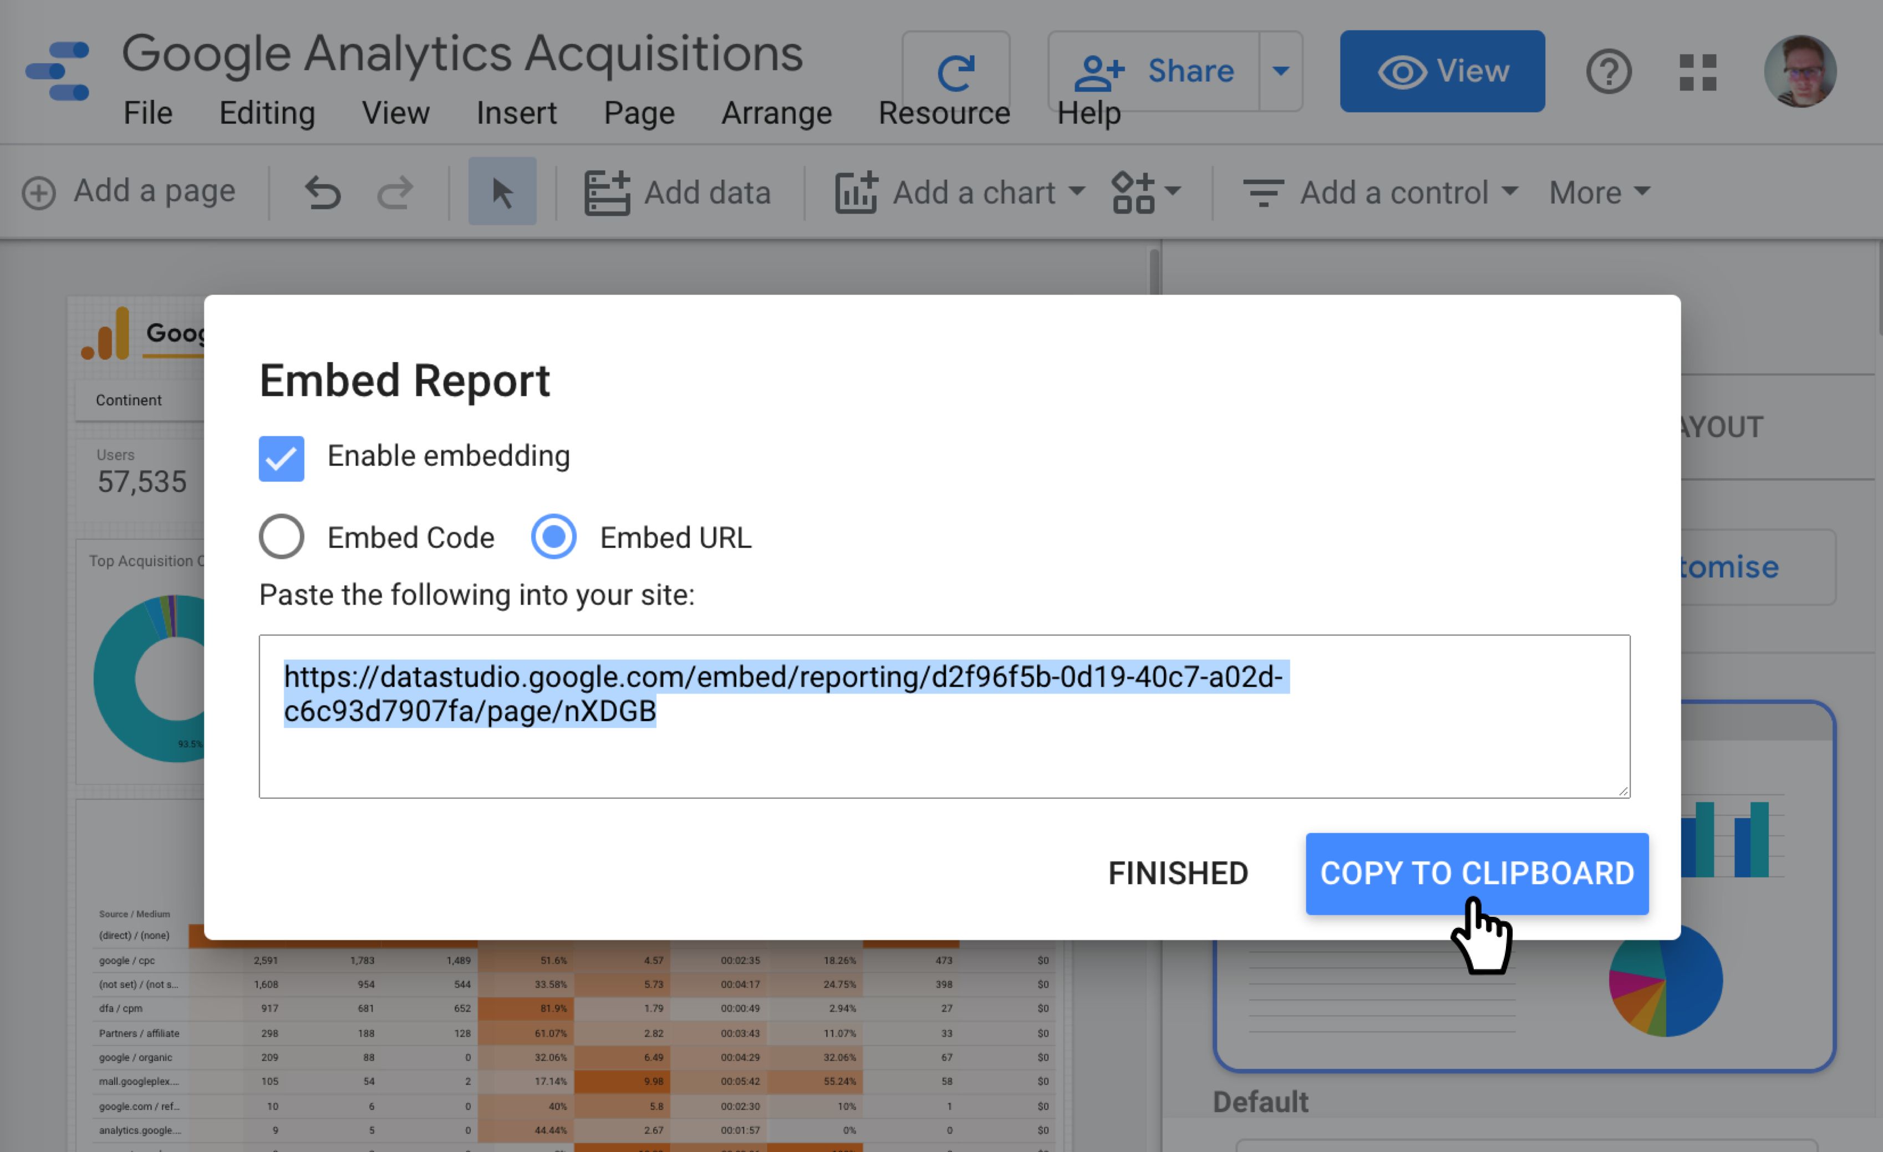Open the Help menu
Image resolution: width=1883 pixels, height=1152 pixels.
tap(1088, 113)
